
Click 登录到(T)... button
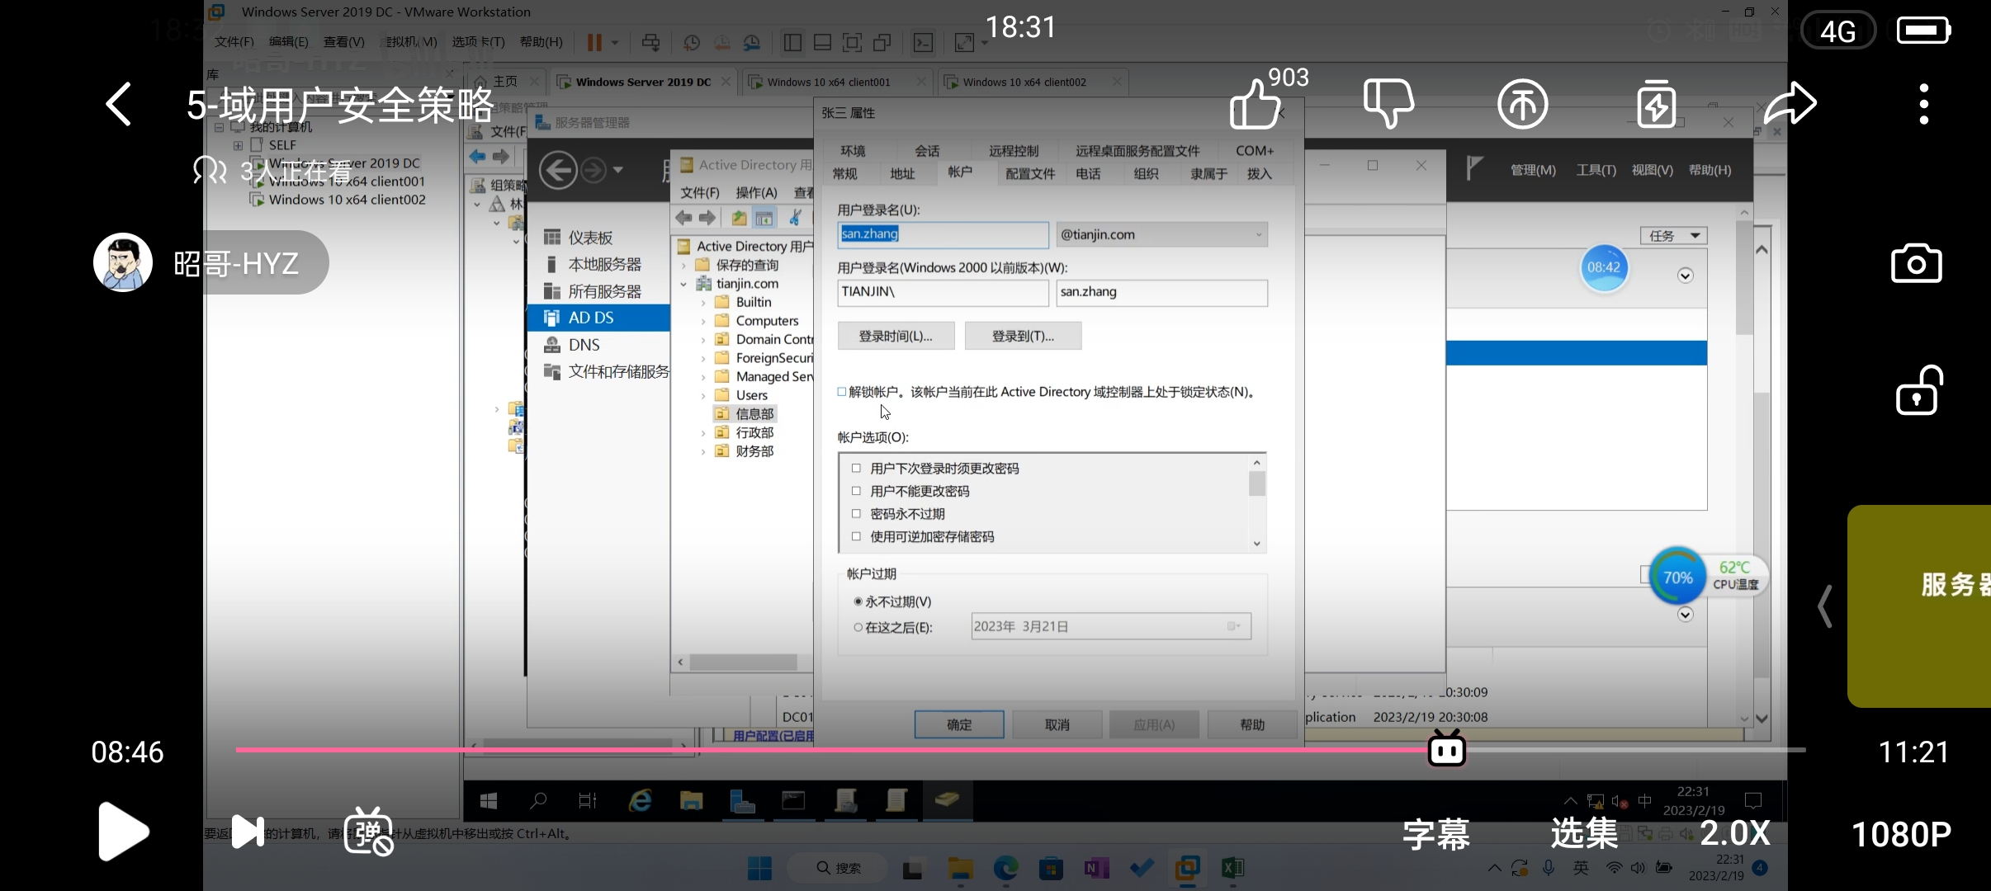[x=1023, y=336]
